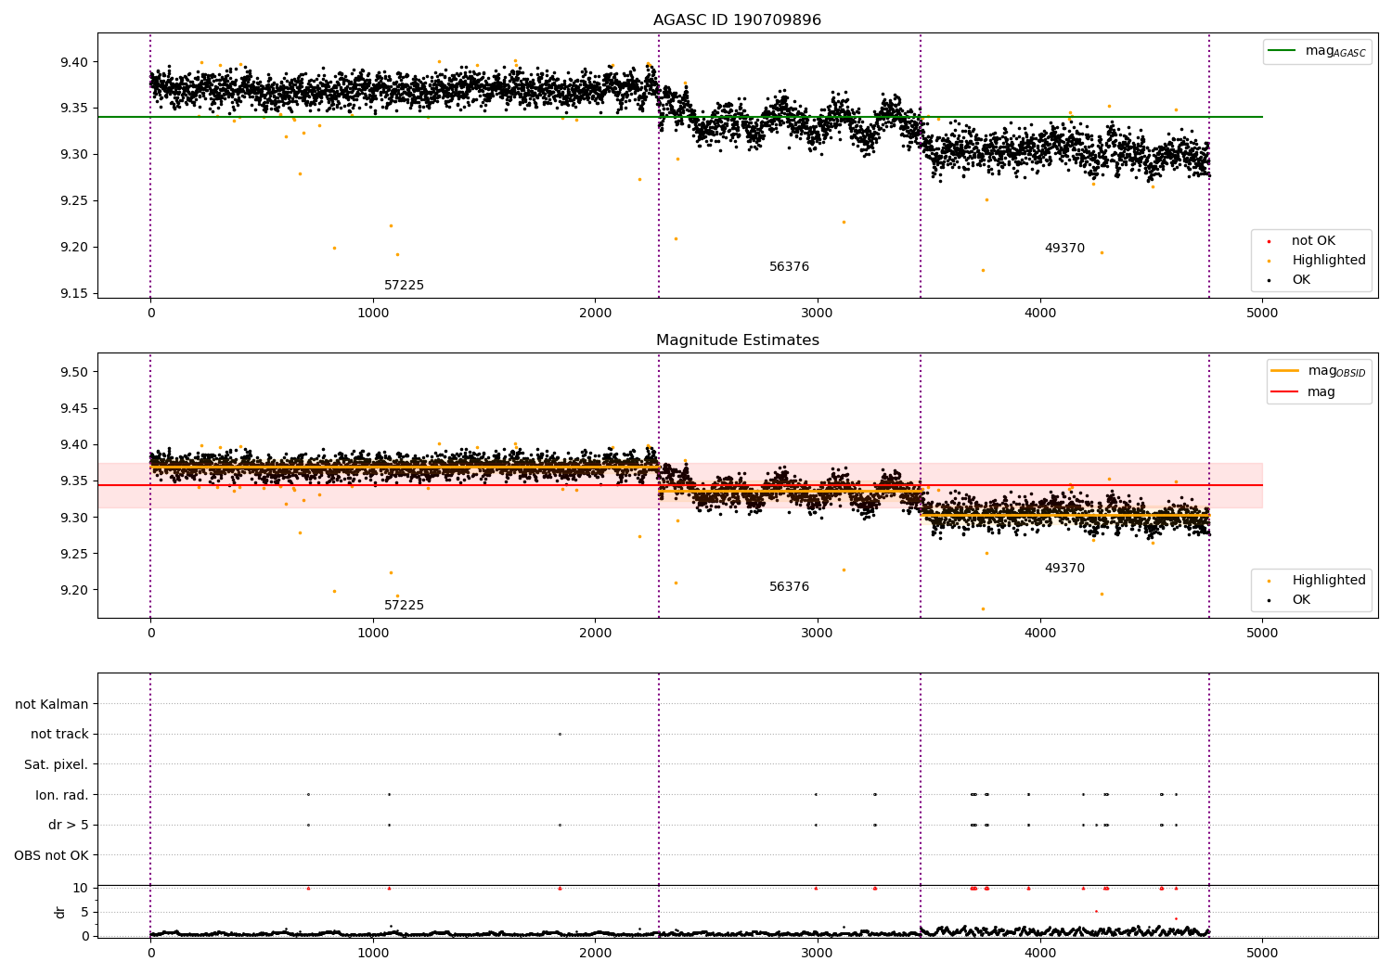The image size is (1392, 974).
Task: Select 'not OK' legend entry in top plot
Action: coord(1313,241)
